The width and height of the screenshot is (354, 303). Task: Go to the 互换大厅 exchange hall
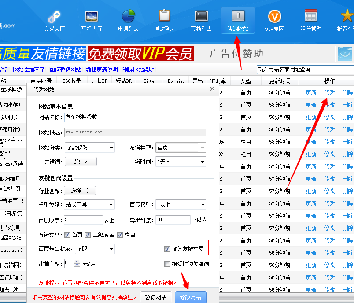(92, 21)
